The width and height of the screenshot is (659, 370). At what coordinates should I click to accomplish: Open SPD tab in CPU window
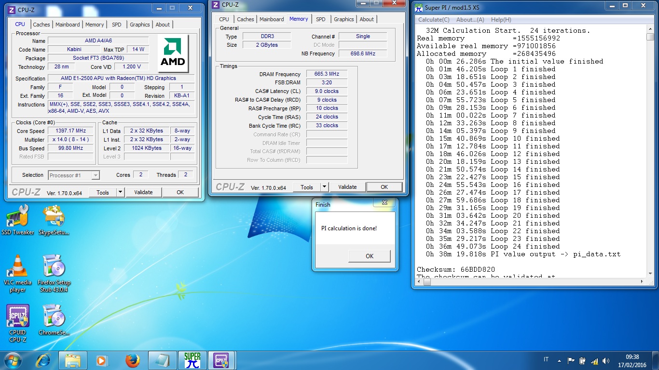coord(117,25)
